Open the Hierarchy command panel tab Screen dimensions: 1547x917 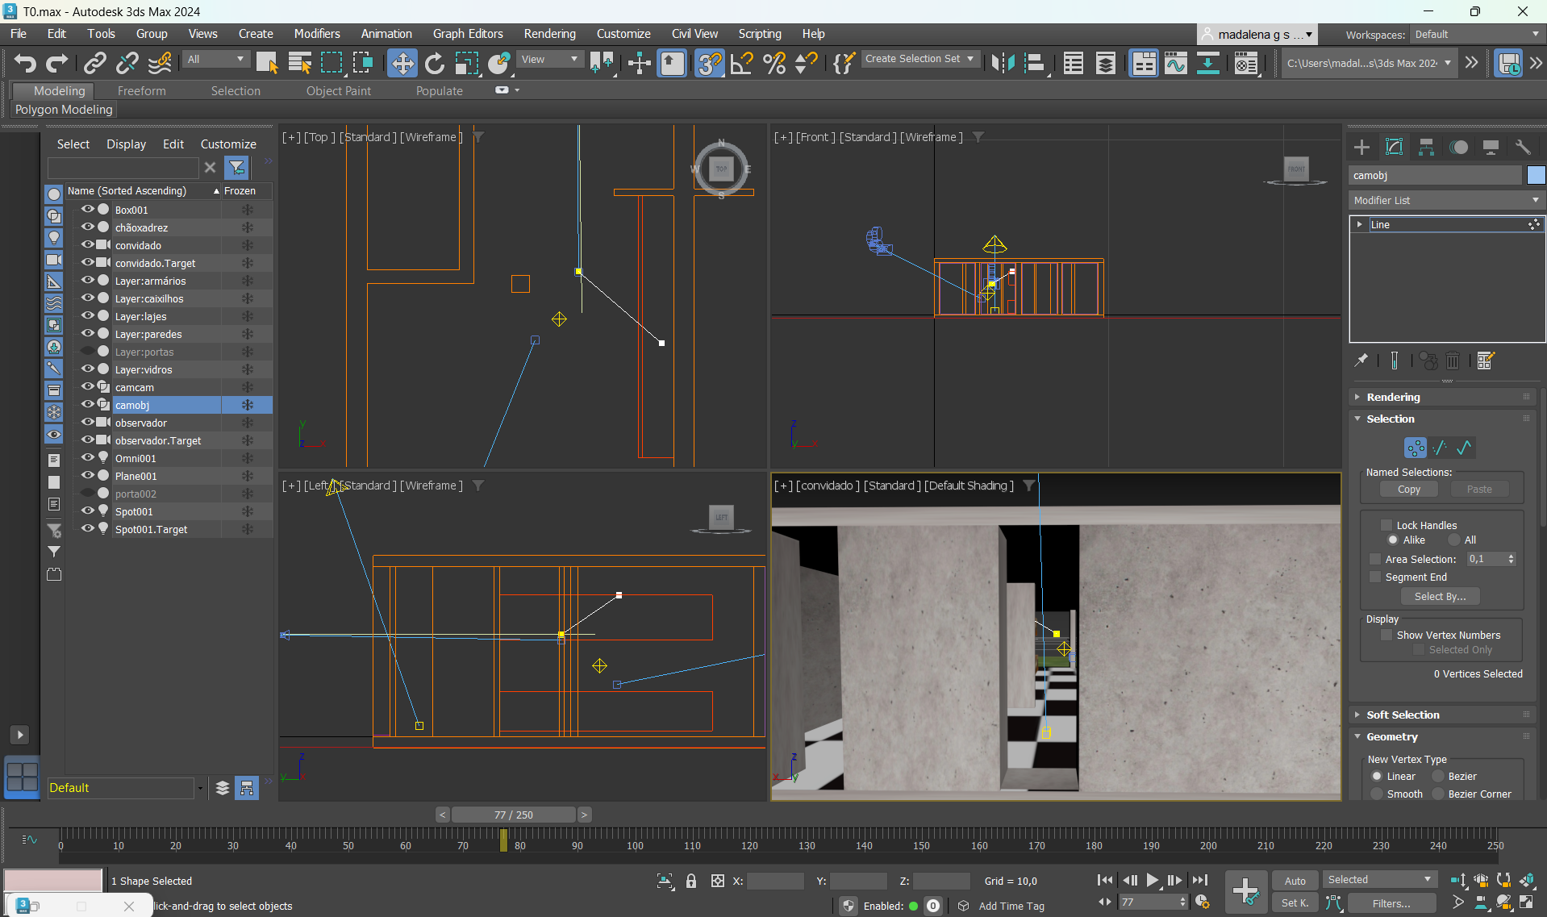1426,147
